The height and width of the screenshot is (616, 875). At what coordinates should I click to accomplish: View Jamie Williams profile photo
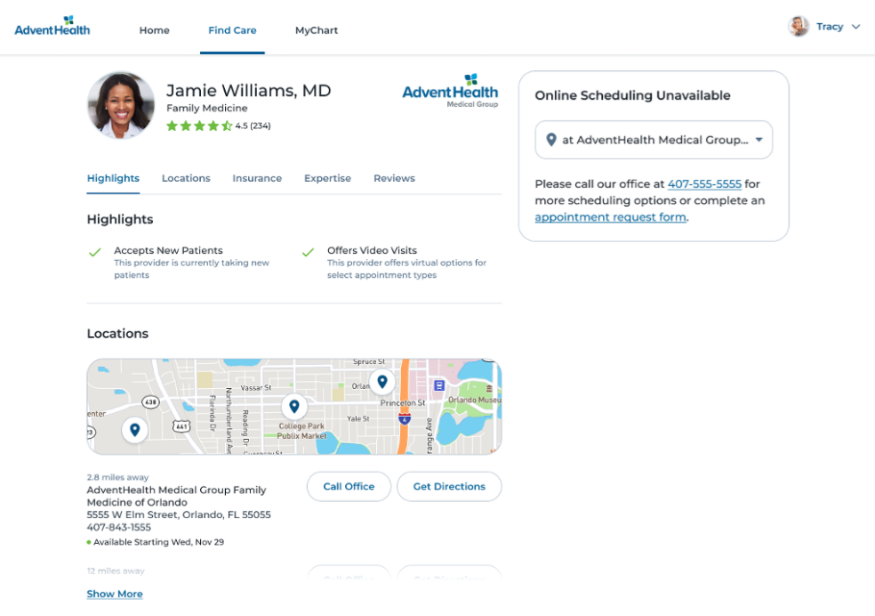(x=121, y=105)
